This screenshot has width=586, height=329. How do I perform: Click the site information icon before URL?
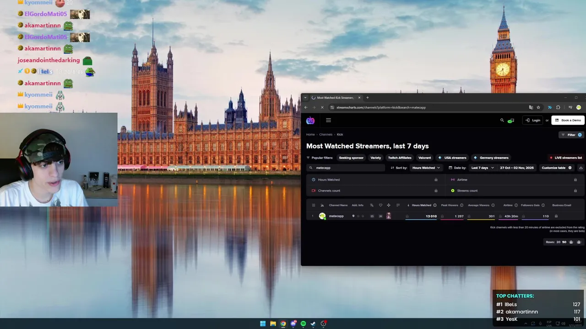(332, 107)
